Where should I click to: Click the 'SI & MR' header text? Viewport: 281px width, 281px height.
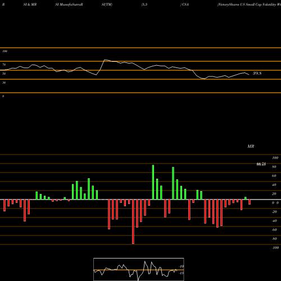pyautogui.click(x=30, y=4)
